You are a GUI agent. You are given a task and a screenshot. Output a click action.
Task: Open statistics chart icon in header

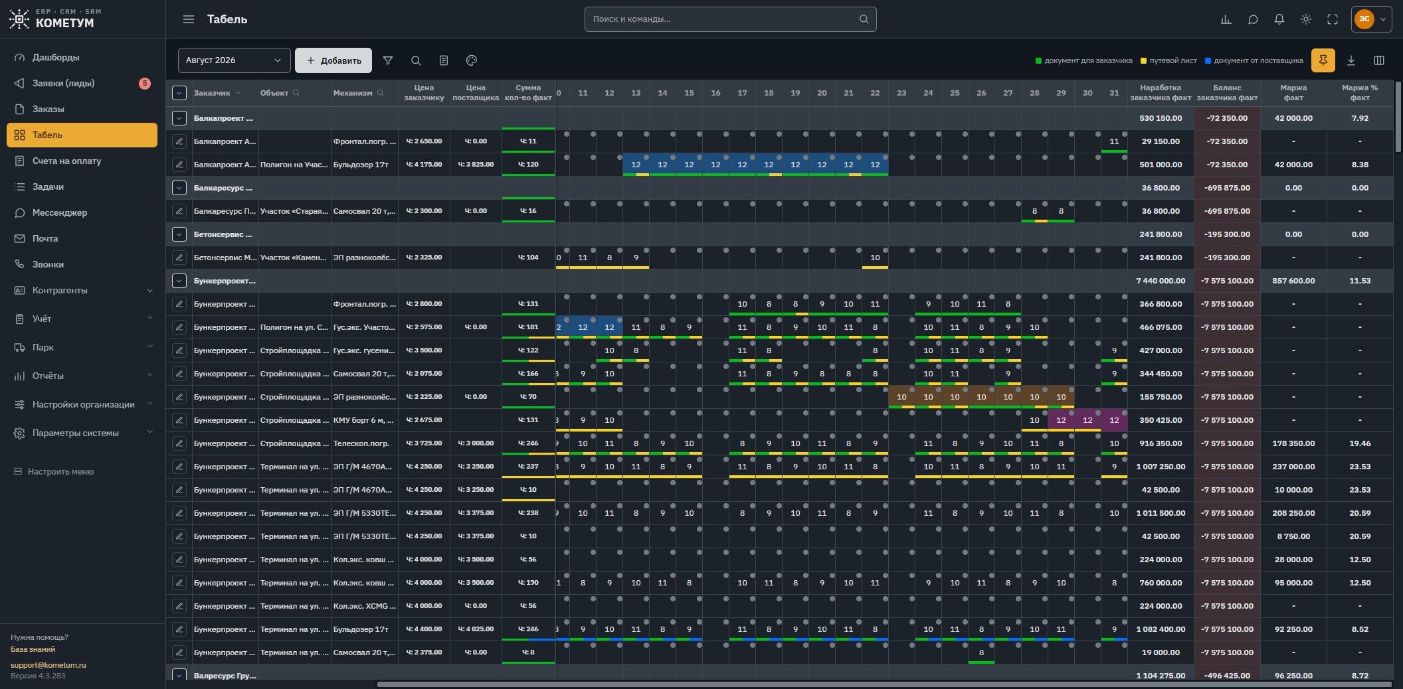(x=1226, y=19)
